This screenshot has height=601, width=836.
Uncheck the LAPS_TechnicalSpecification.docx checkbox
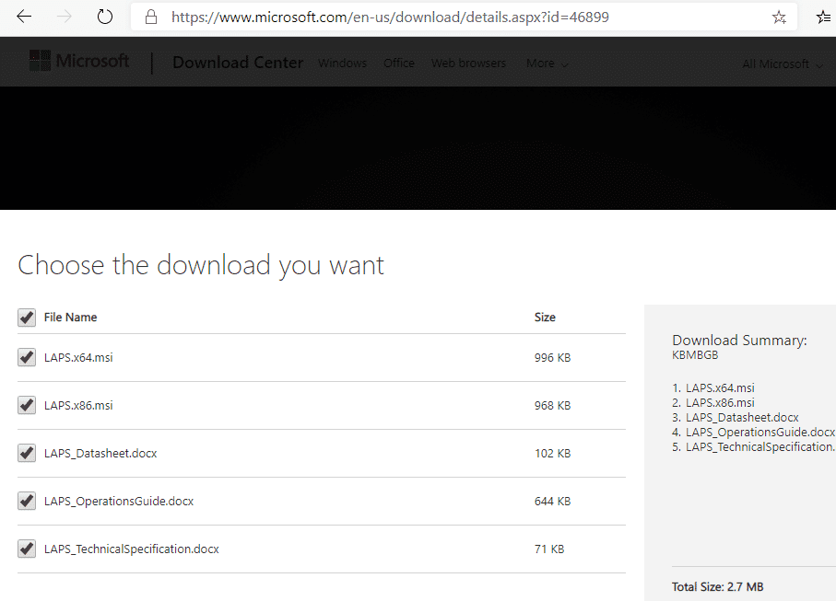pos(26,549)
